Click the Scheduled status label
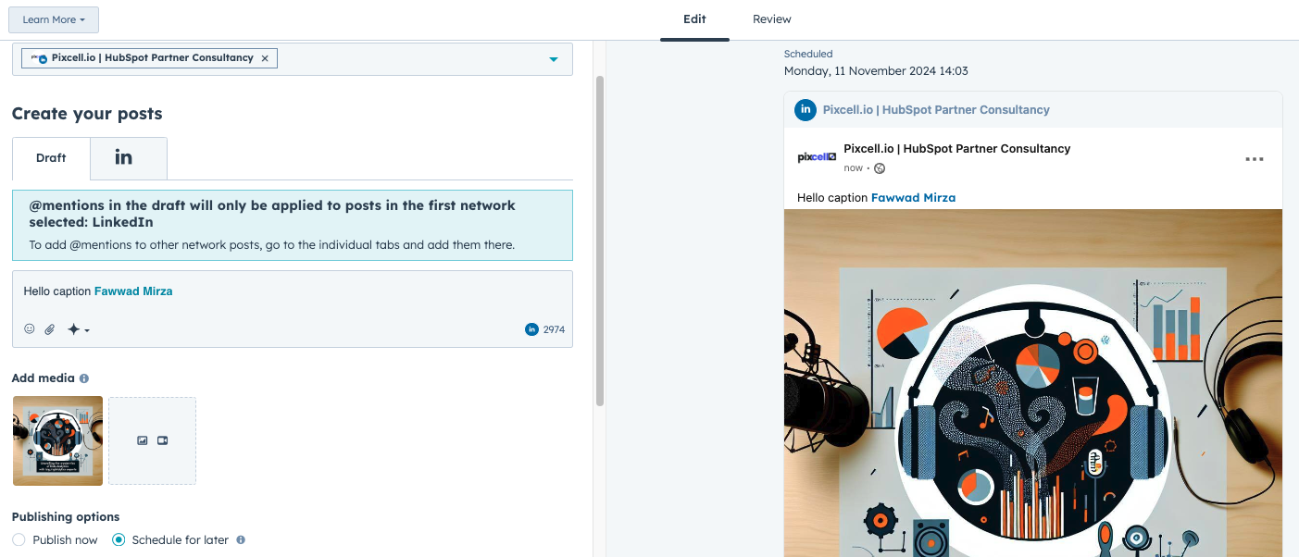1299x557 pixels. [808, 55]
